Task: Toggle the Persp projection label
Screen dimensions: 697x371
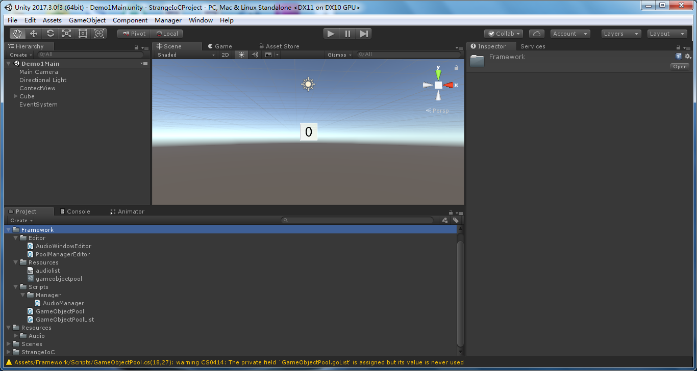Action: (x=437, y=111)
